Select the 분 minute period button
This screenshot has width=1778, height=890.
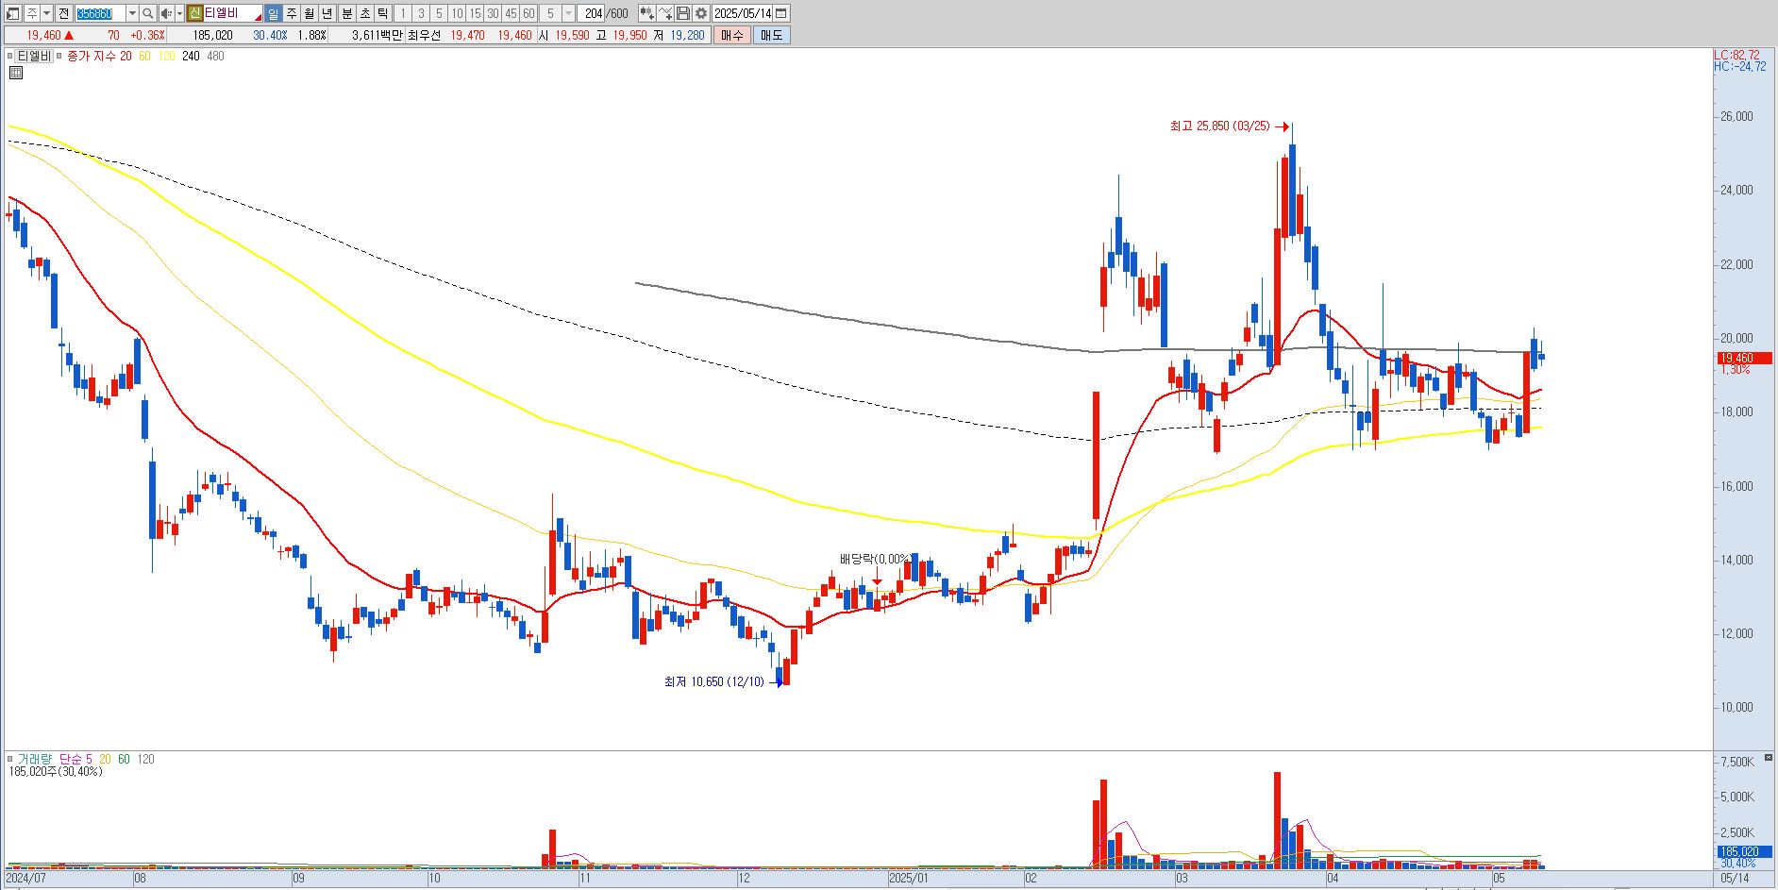tap(346, 13)
